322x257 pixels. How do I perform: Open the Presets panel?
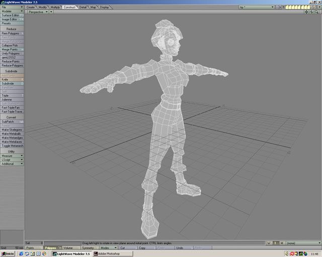[x=12, y=24]
